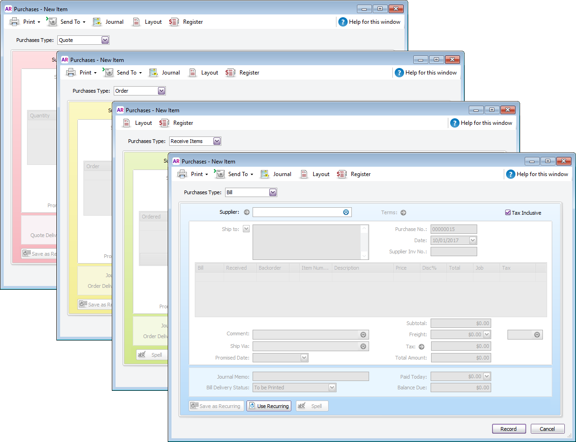The height and width of the screenshot is (442, 576).
Task: Click the arrow icon beside Tax label
Action: (x=421, y=347)
